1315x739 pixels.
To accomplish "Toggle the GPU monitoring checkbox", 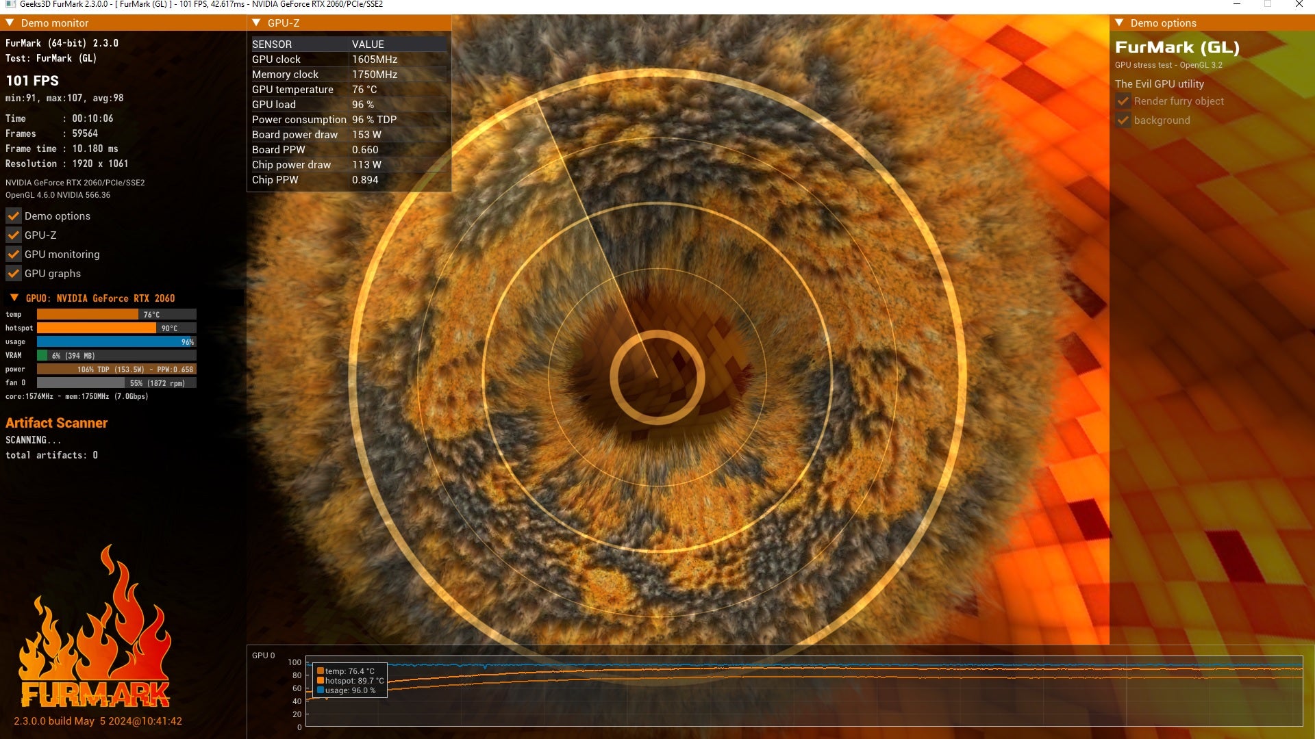I will [x=13, y=255].
